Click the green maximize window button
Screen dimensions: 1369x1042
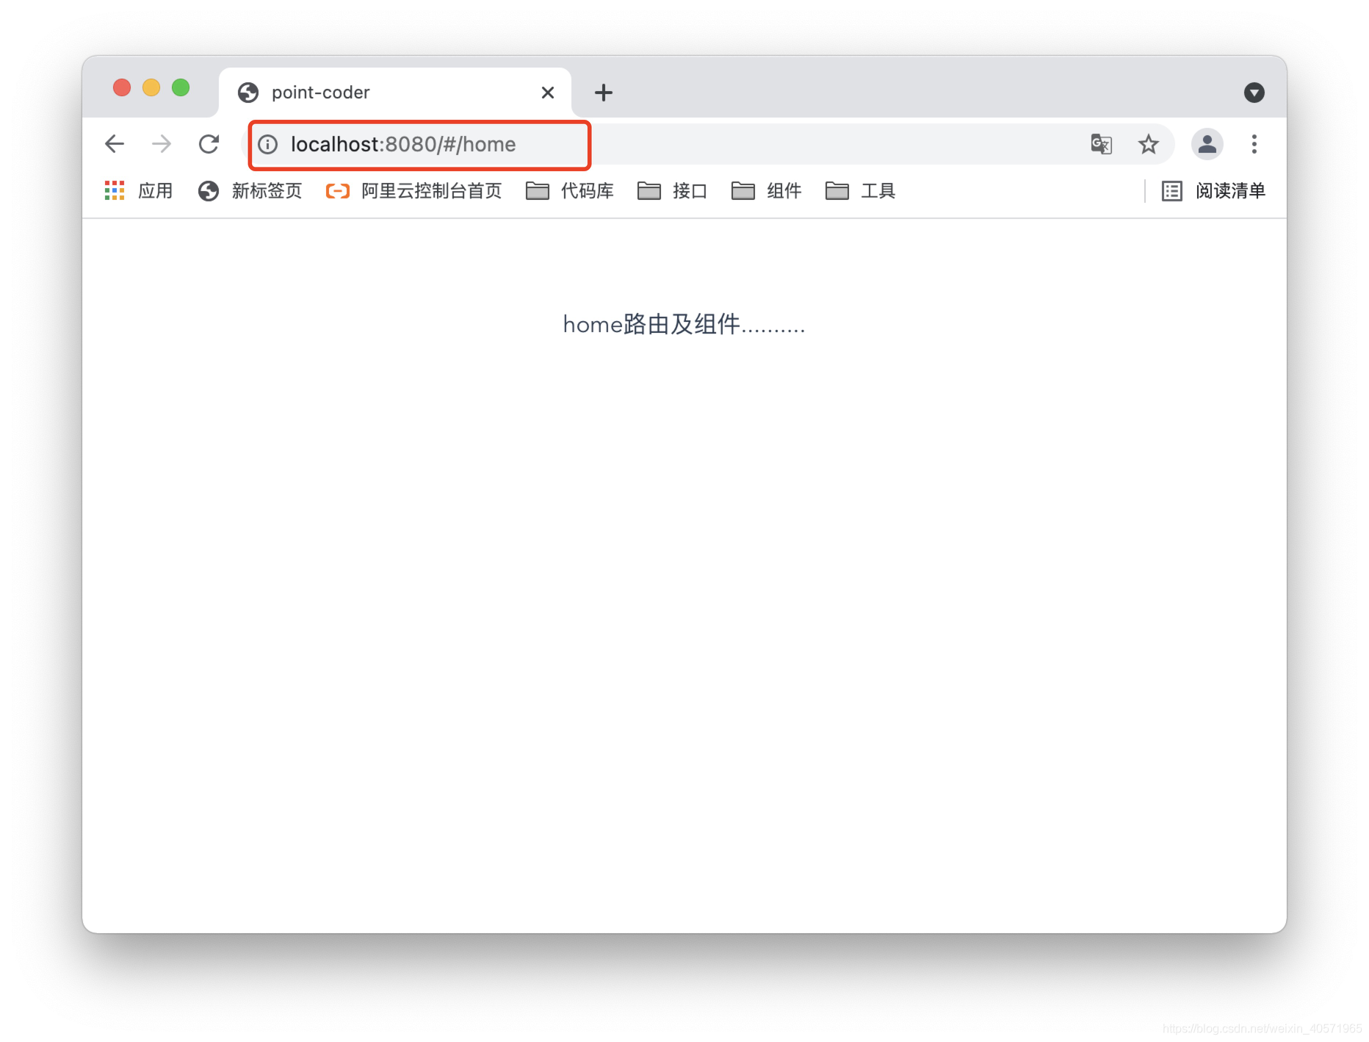pyautogui.click(x=181, y=88)
